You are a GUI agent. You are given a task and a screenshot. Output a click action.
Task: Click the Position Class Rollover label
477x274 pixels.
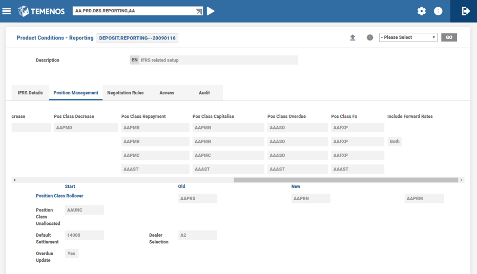coord(59,196)
